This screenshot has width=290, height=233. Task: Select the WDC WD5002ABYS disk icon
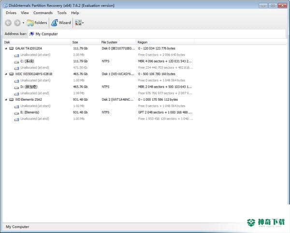click(12, 74)
